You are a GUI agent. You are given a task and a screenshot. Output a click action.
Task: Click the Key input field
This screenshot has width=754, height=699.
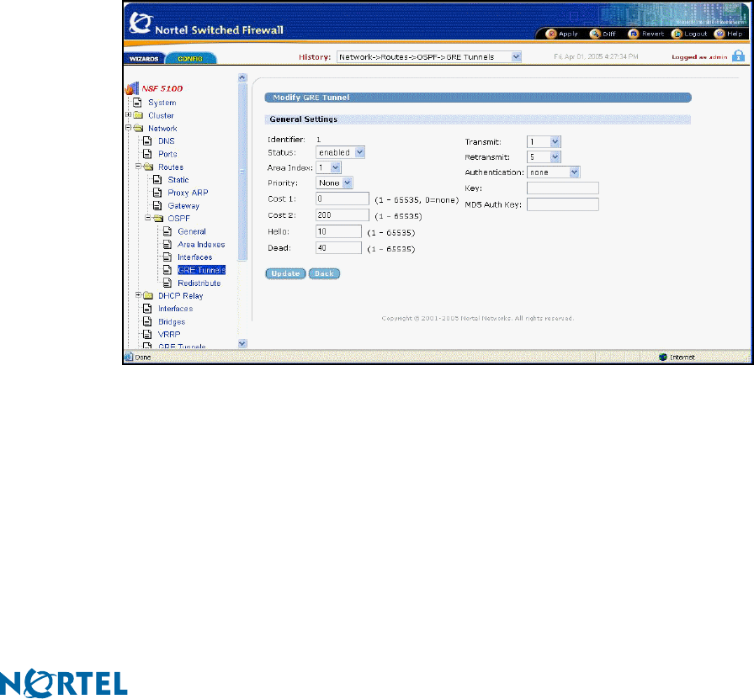(x=563, y=188)
